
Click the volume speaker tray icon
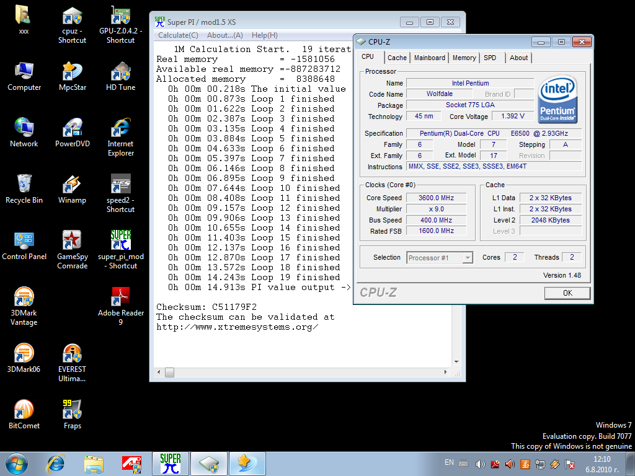pos(480,464)
